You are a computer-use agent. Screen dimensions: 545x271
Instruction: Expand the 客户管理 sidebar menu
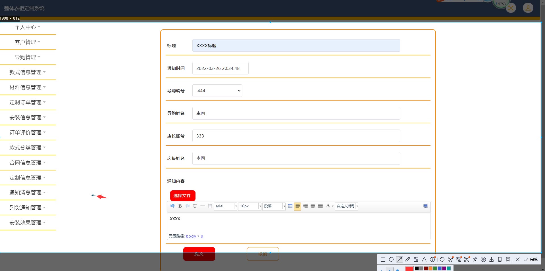point(28,42)
